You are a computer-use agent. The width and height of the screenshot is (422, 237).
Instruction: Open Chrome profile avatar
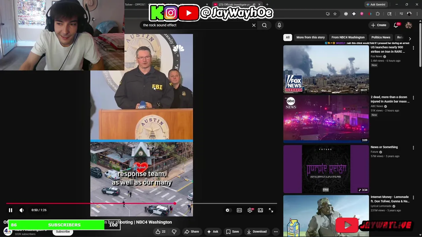point(409,14)
